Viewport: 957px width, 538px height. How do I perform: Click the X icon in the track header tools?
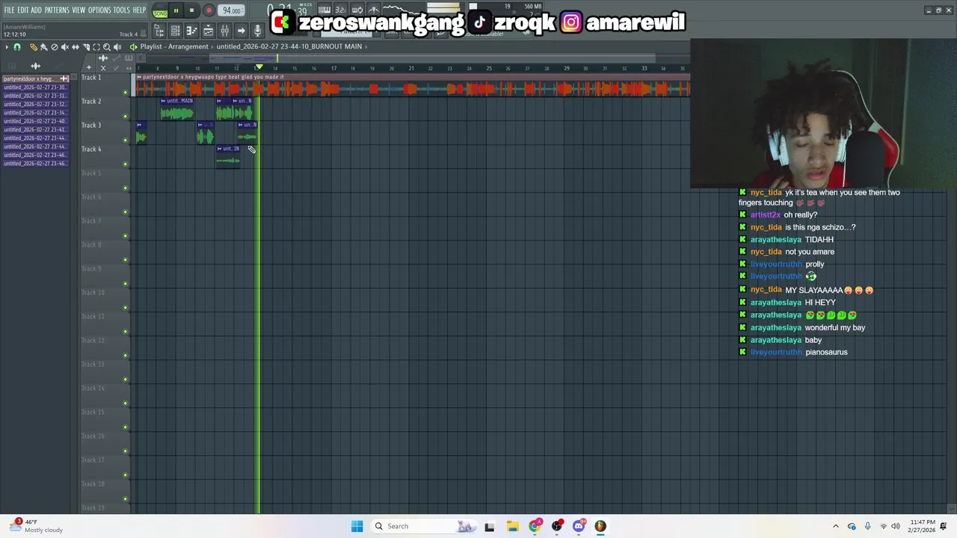103,68
